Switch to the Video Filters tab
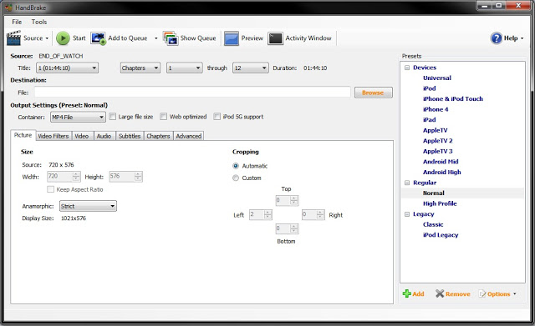 [53, 136]
